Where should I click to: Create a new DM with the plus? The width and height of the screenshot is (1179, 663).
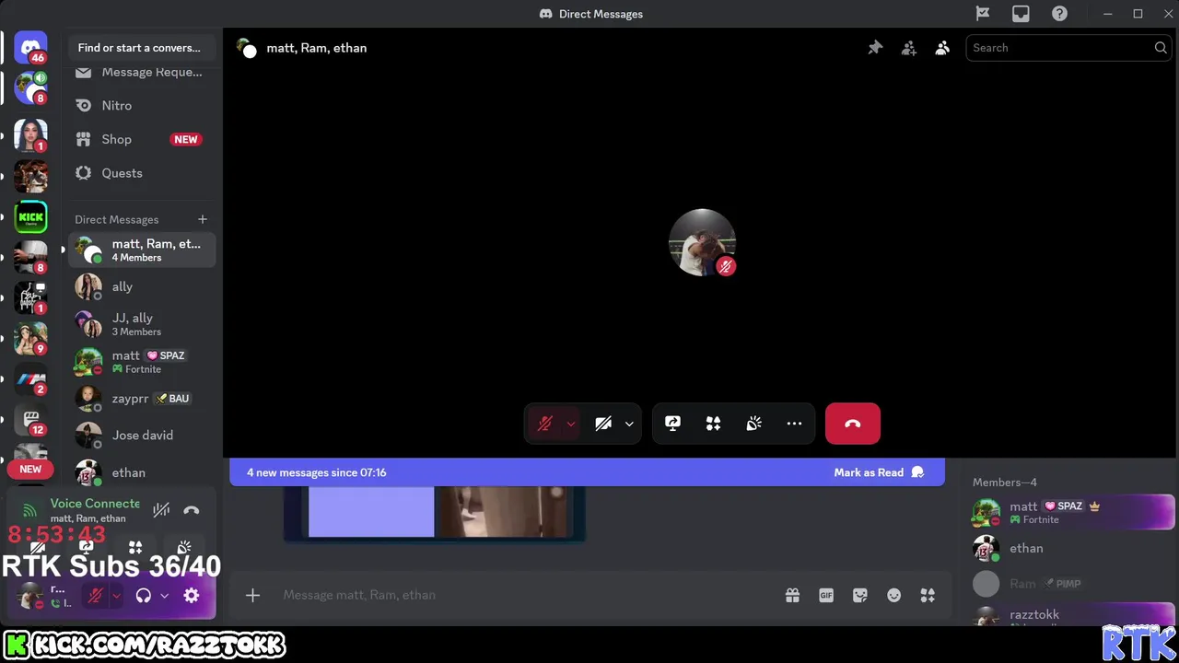[203, 219]
